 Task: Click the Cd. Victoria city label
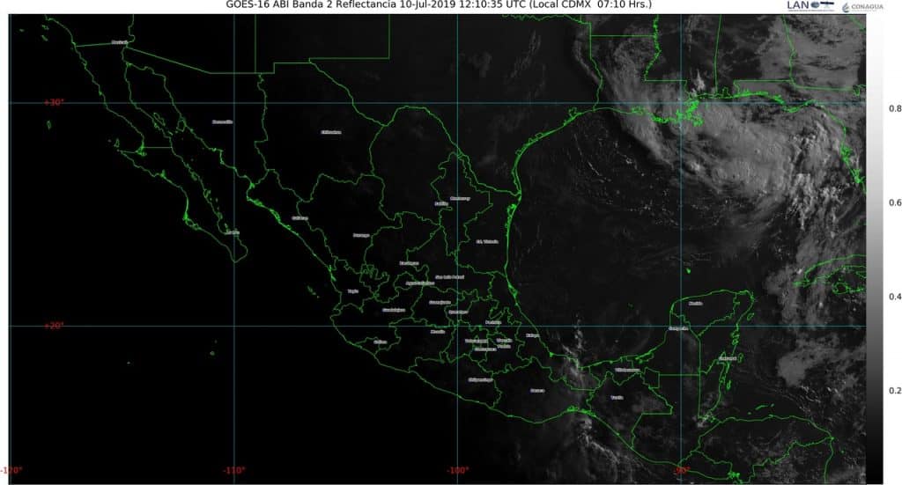487,241
